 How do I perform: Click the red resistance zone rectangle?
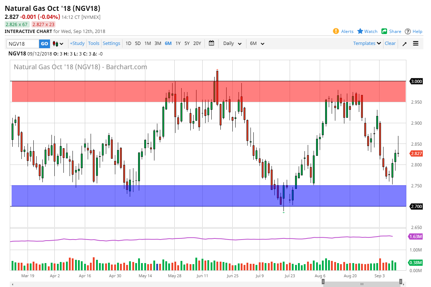(209, 92)
